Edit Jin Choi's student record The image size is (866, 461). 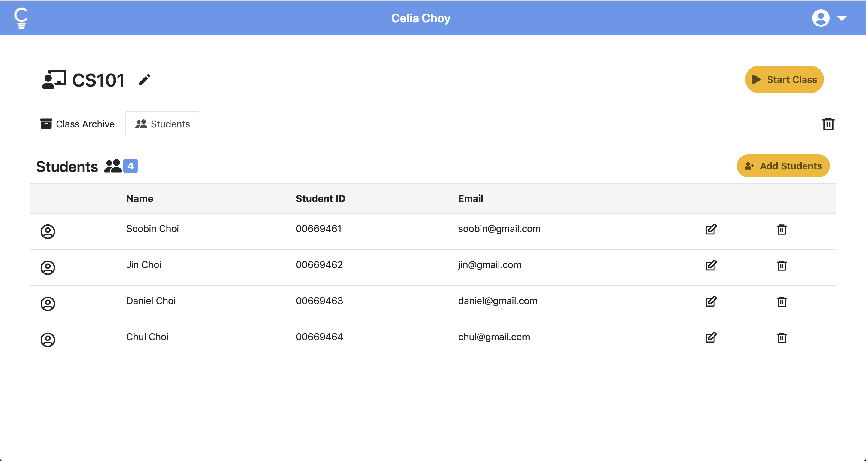711,265
